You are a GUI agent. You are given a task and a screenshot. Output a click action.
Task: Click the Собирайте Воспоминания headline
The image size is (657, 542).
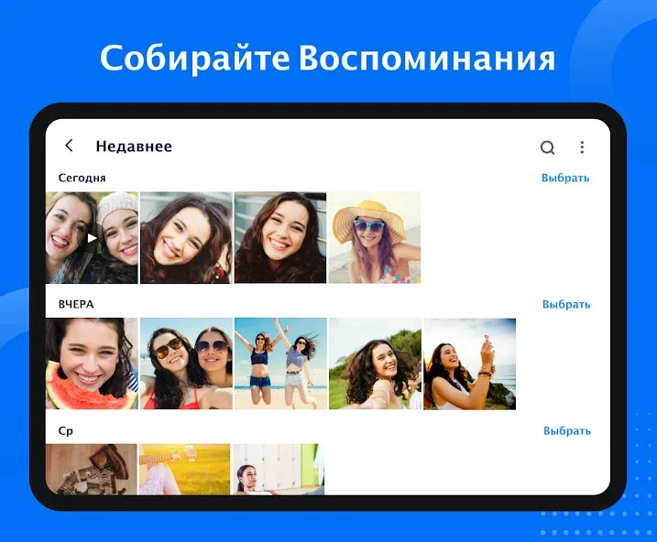(x=328, y=58)
